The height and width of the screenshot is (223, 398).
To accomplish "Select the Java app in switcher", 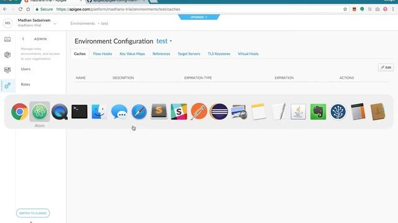I will click(x=298, y=111).
